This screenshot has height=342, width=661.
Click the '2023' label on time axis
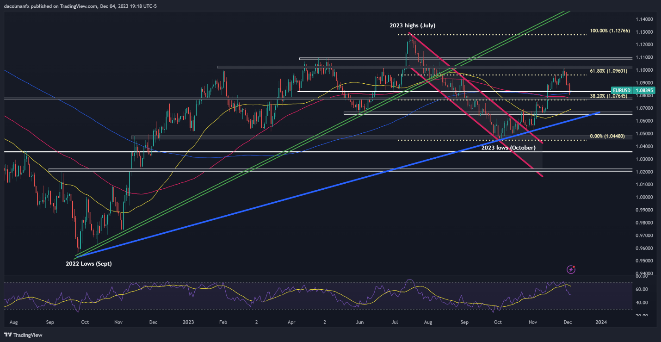point(188,321)
